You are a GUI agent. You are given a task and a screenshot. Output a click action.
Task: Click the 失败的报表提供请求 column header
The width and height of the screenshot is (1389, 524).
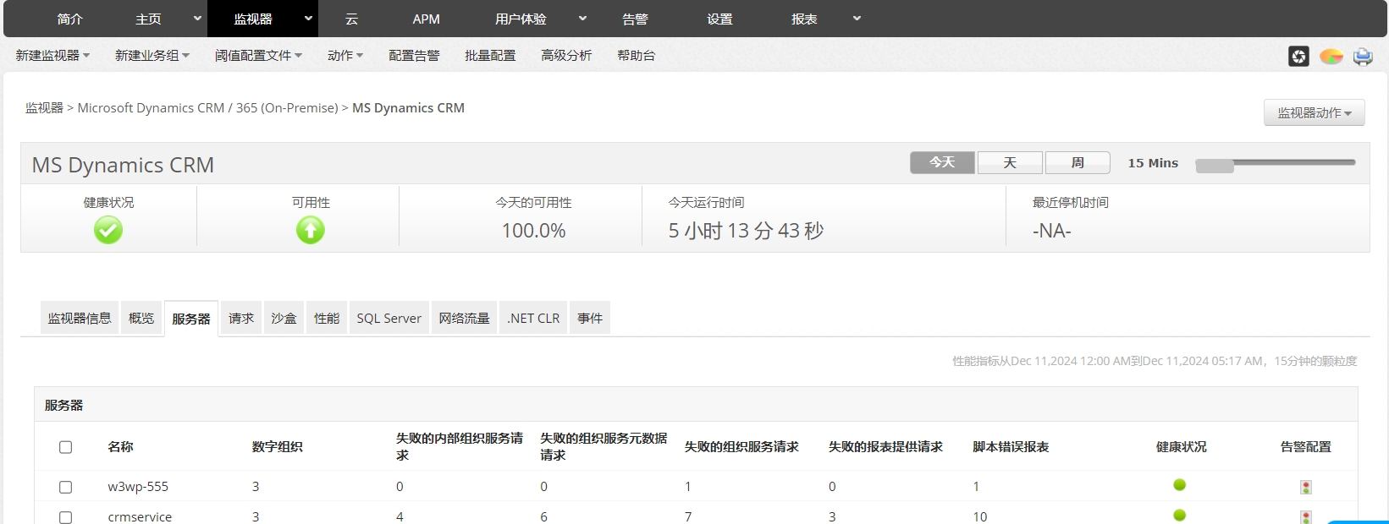click(x=885, y=447)
